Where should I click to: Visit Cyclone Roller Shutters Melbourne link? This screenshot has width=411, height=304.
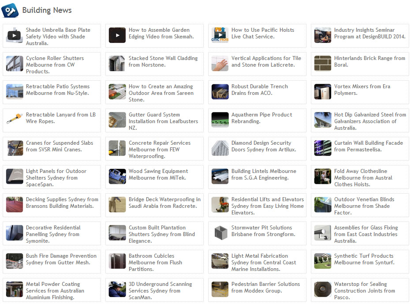55,65
